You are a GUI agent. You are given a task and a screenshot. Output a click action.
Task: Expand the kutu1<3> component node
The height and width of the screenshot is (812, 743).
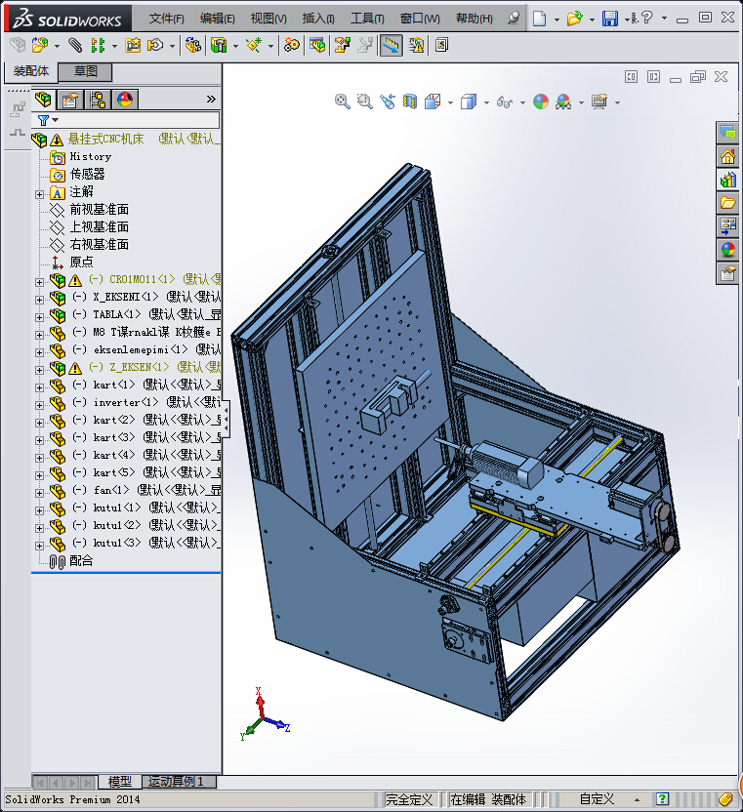coord(39,546)
